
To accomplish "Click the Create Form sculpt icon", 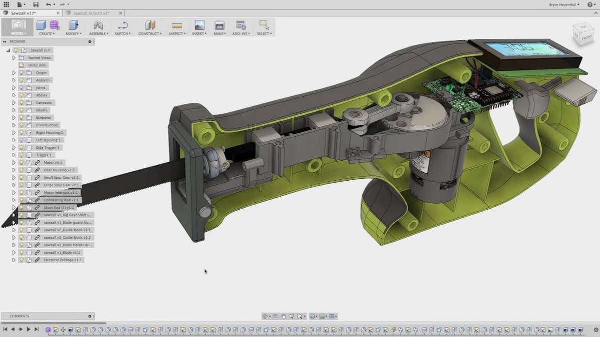I will click(x=54, y=25).
